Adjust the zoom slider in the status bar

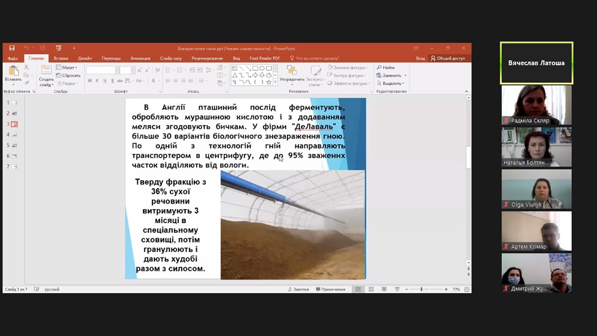[x=422, y=289]
